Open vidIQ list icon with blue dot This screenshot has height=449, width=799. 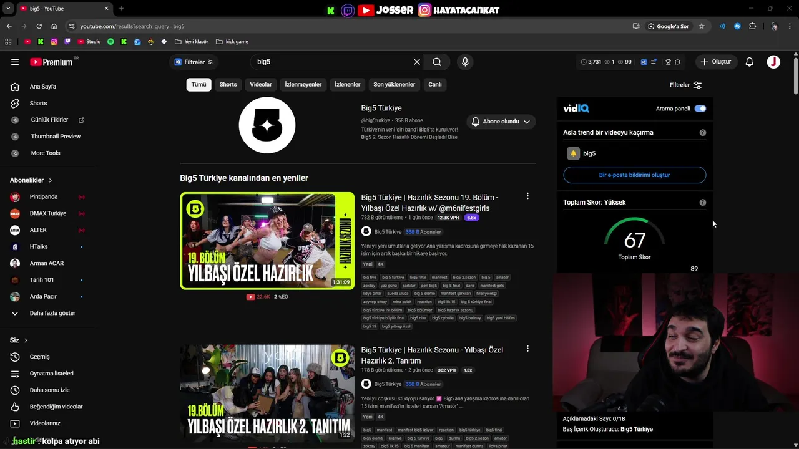[x=654, y=62]
